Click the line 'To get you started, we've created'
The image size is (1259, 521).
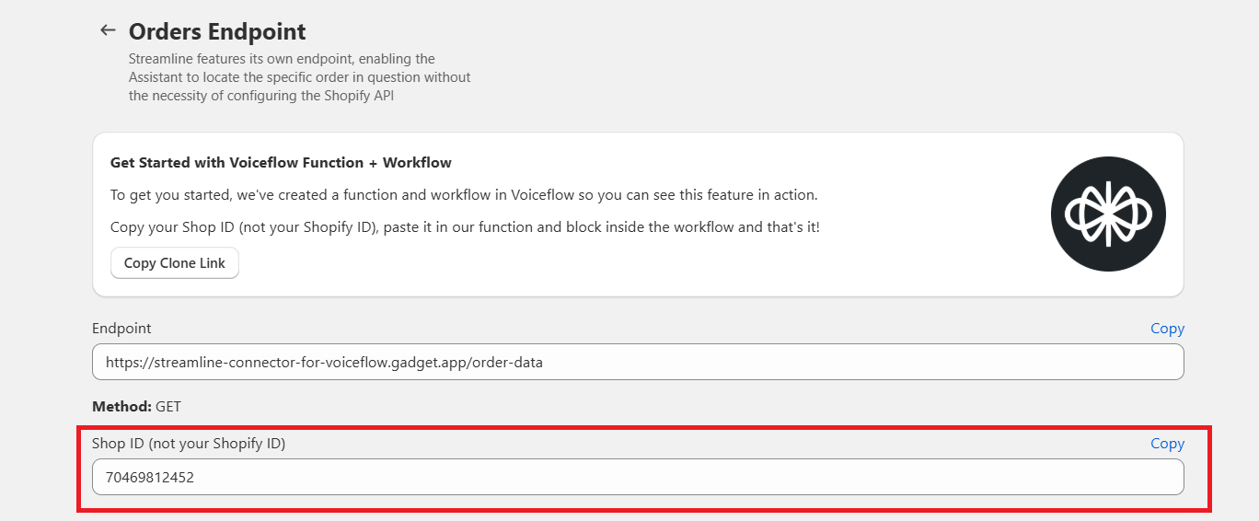click(464, 195)
